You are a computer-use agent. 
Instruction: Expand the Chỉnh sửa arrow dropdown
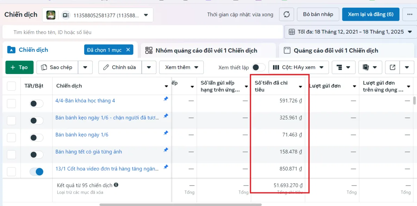click(149, 67)
